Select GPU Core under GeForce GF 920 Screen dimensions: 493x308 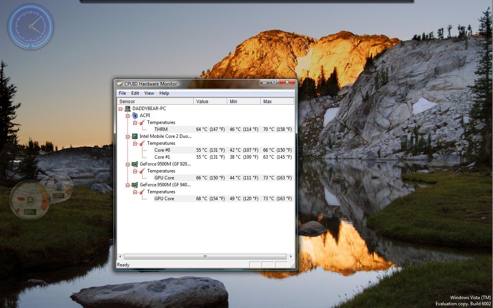pyautogui.click(x=224, y=178)
